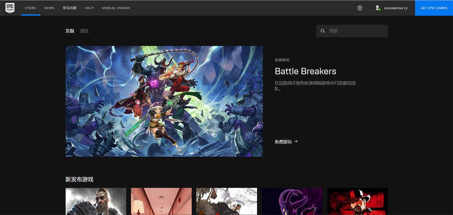Click the 新发布游戏 section heading
Viewport: 453px width, 215px height.
[x=79, y=179]
